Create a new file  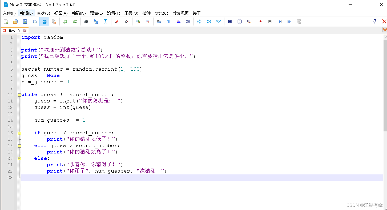(6, 22)
